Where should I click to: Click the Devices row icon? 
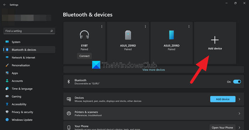tap(69, 99)
